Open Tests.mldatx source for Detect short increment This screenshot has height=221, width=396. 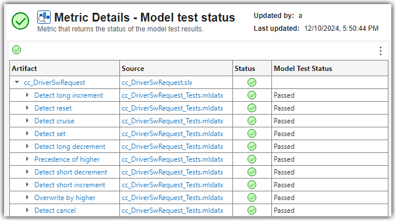click(172, 185)
